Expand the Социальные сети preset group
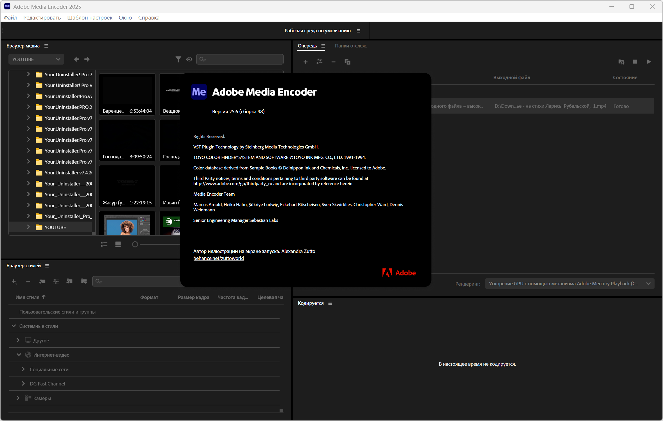The width and height of the screenshot is (663, 421). click(x=23, y=369)
